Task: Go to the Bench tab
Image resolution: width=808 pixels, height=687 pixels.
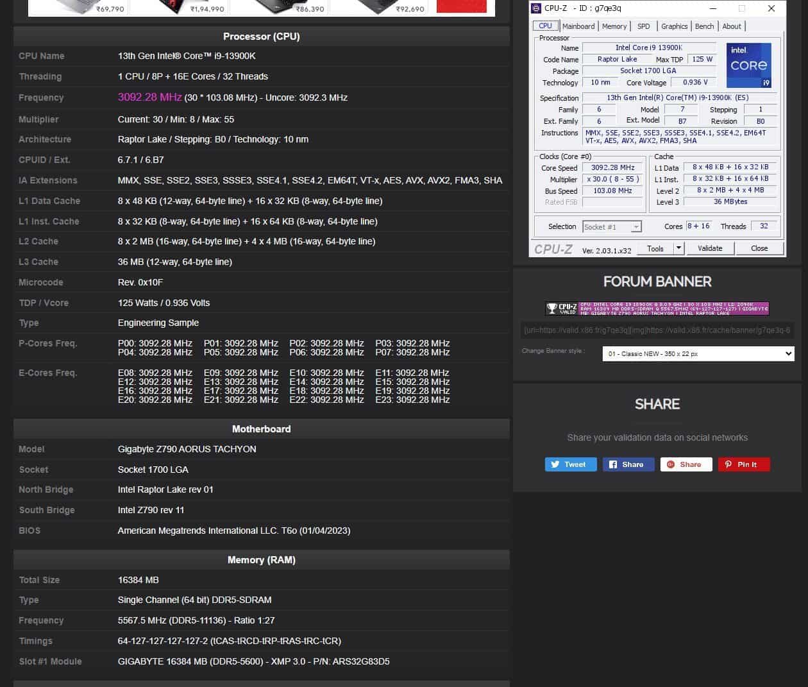Action: pyautogui.click(x=704, y=26)
